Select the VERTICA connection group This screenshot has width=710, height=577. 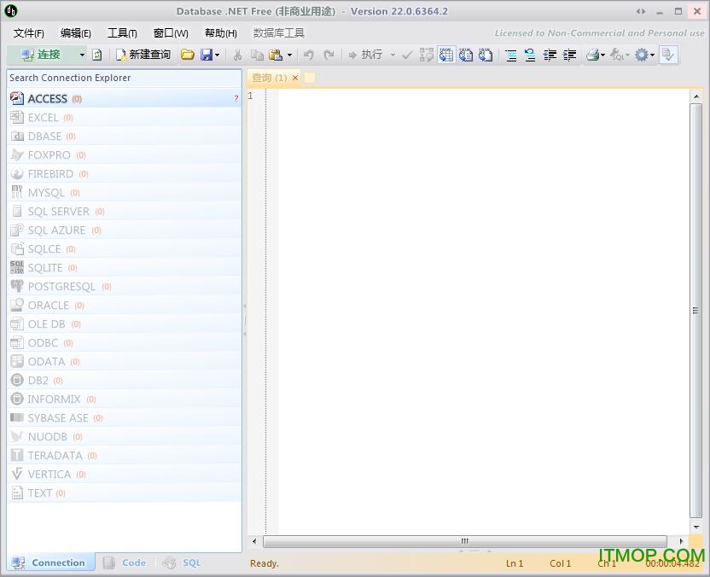(x=124, y=475)
